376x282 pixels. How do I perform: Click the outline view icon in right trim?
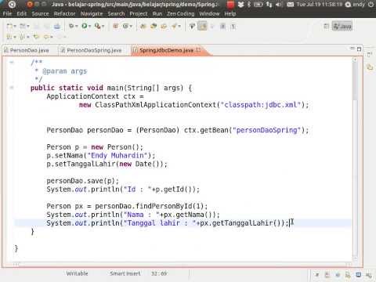(x=370, y=67)
